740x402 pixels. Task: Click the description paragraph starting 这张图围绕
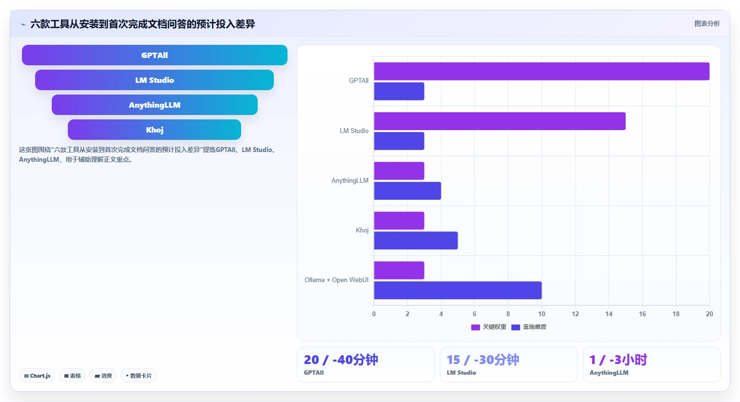148,154
